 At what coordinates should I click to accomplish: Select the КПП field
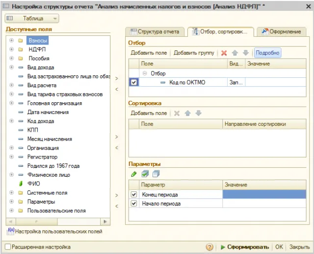pos(33,130)
